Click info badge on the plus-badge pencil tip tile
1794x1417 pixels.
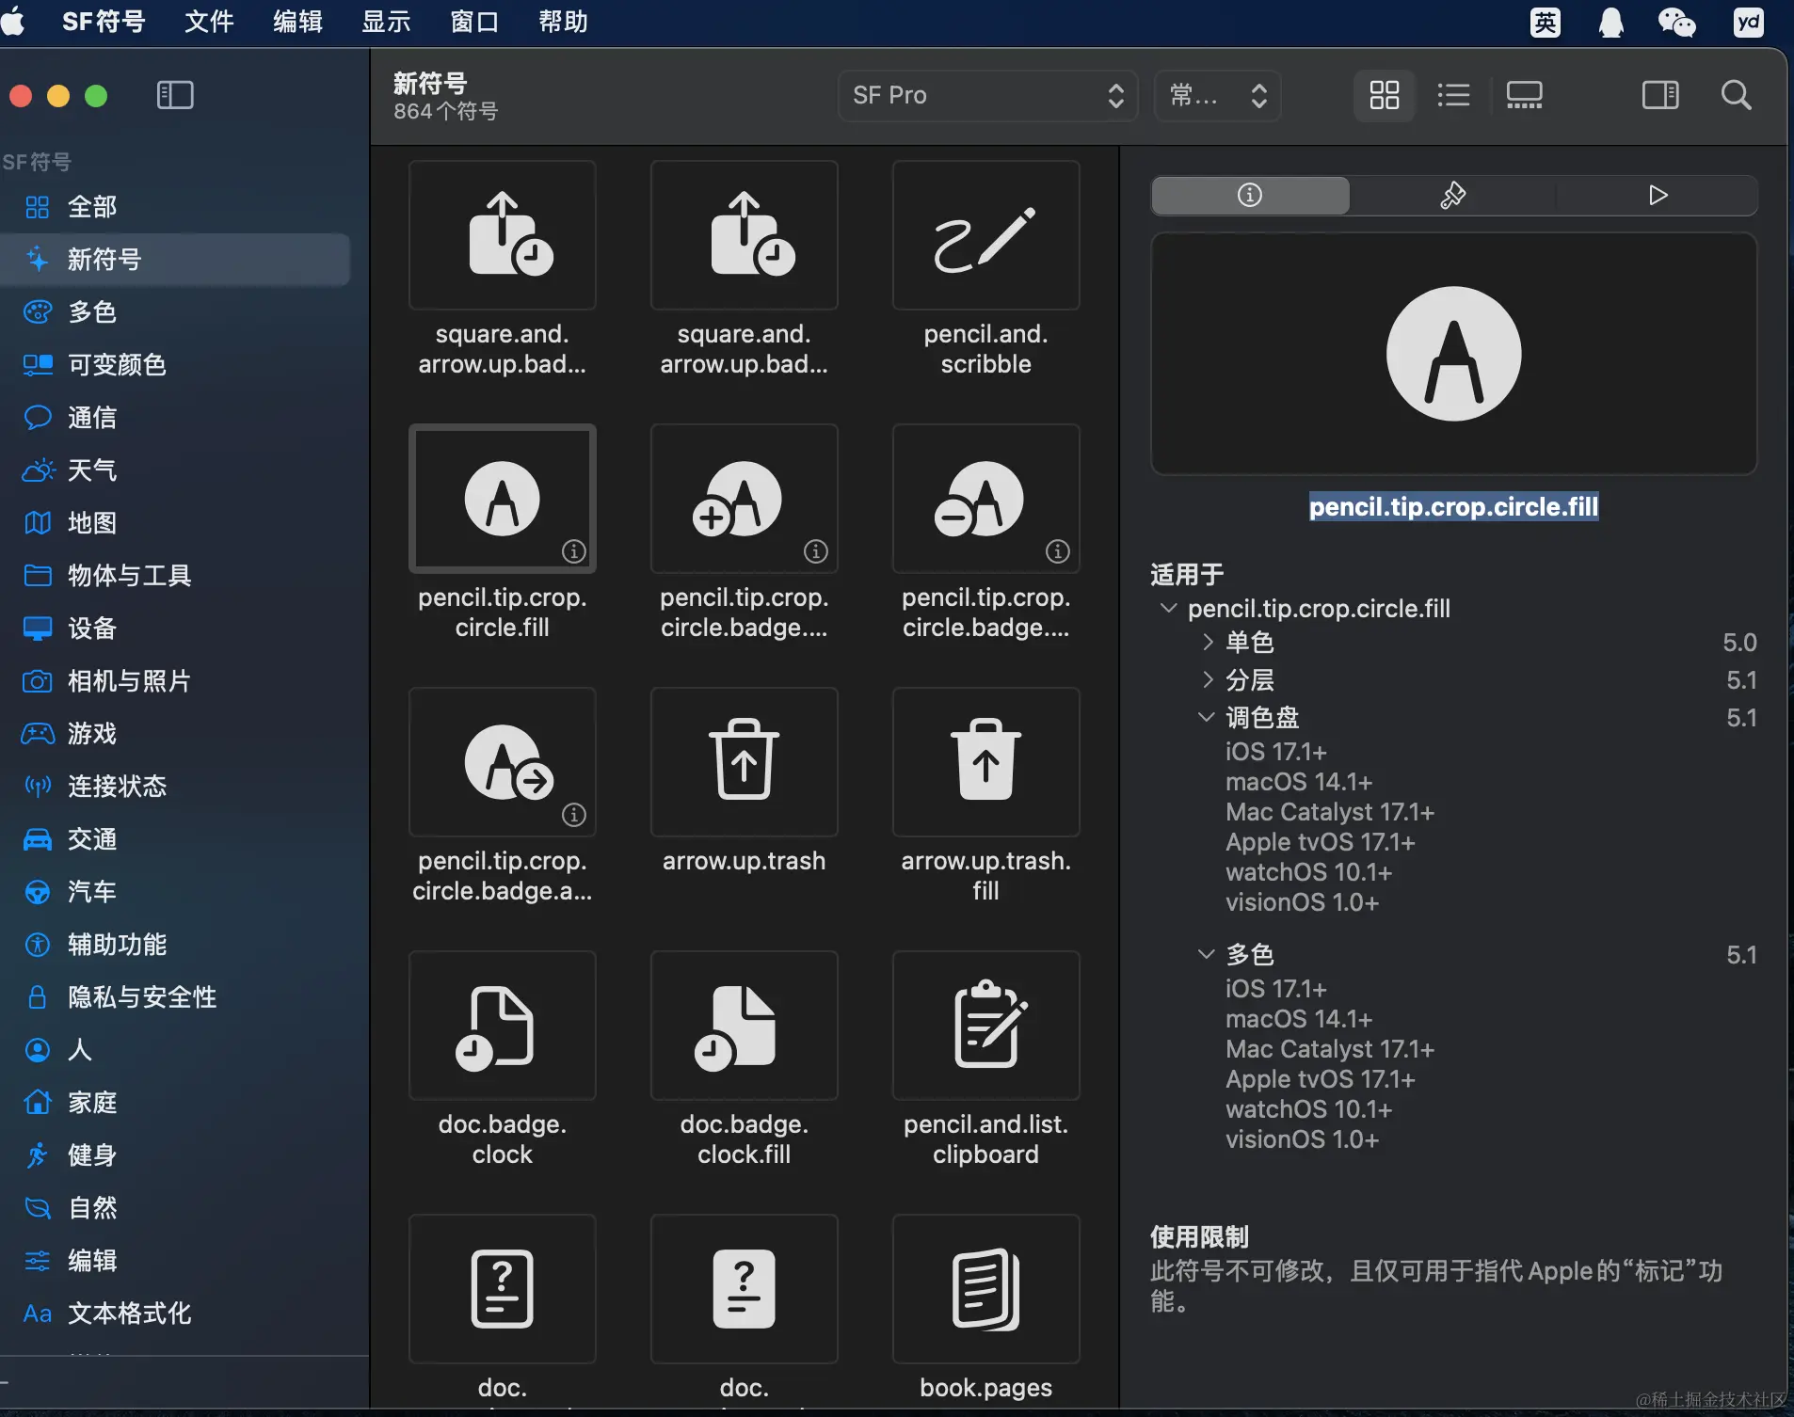(816, 551)
